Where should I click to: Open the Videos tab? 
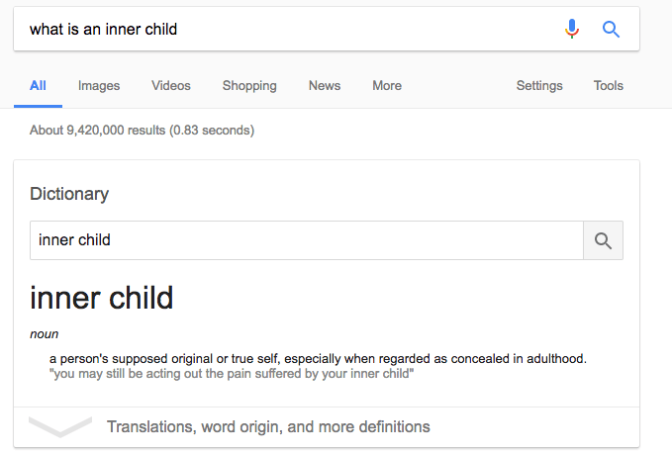[171, 86]
